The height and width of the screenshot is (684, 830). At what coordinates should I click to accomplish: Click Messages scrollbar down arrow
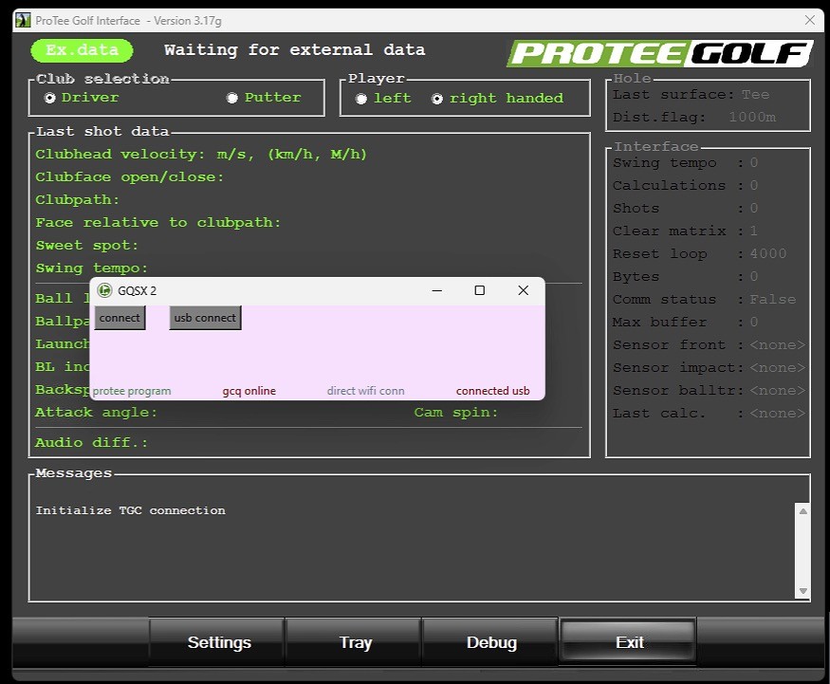(x=803, y=591)
